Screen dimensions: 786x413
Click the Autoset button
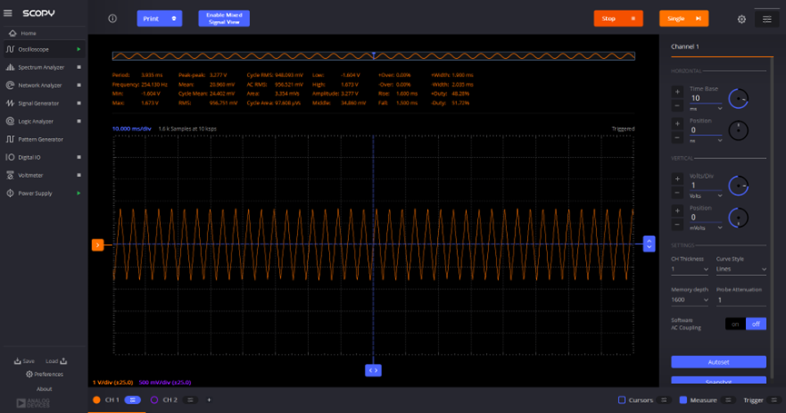click(x=719, y=362)
